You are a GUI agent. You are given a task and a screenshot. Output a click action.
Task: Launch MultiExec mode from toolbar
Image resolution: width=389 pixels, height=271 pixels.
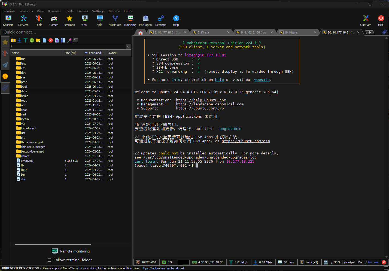115,21
